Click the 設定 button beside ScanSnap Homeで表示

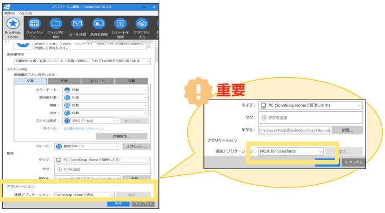click(x=134, y=195)
